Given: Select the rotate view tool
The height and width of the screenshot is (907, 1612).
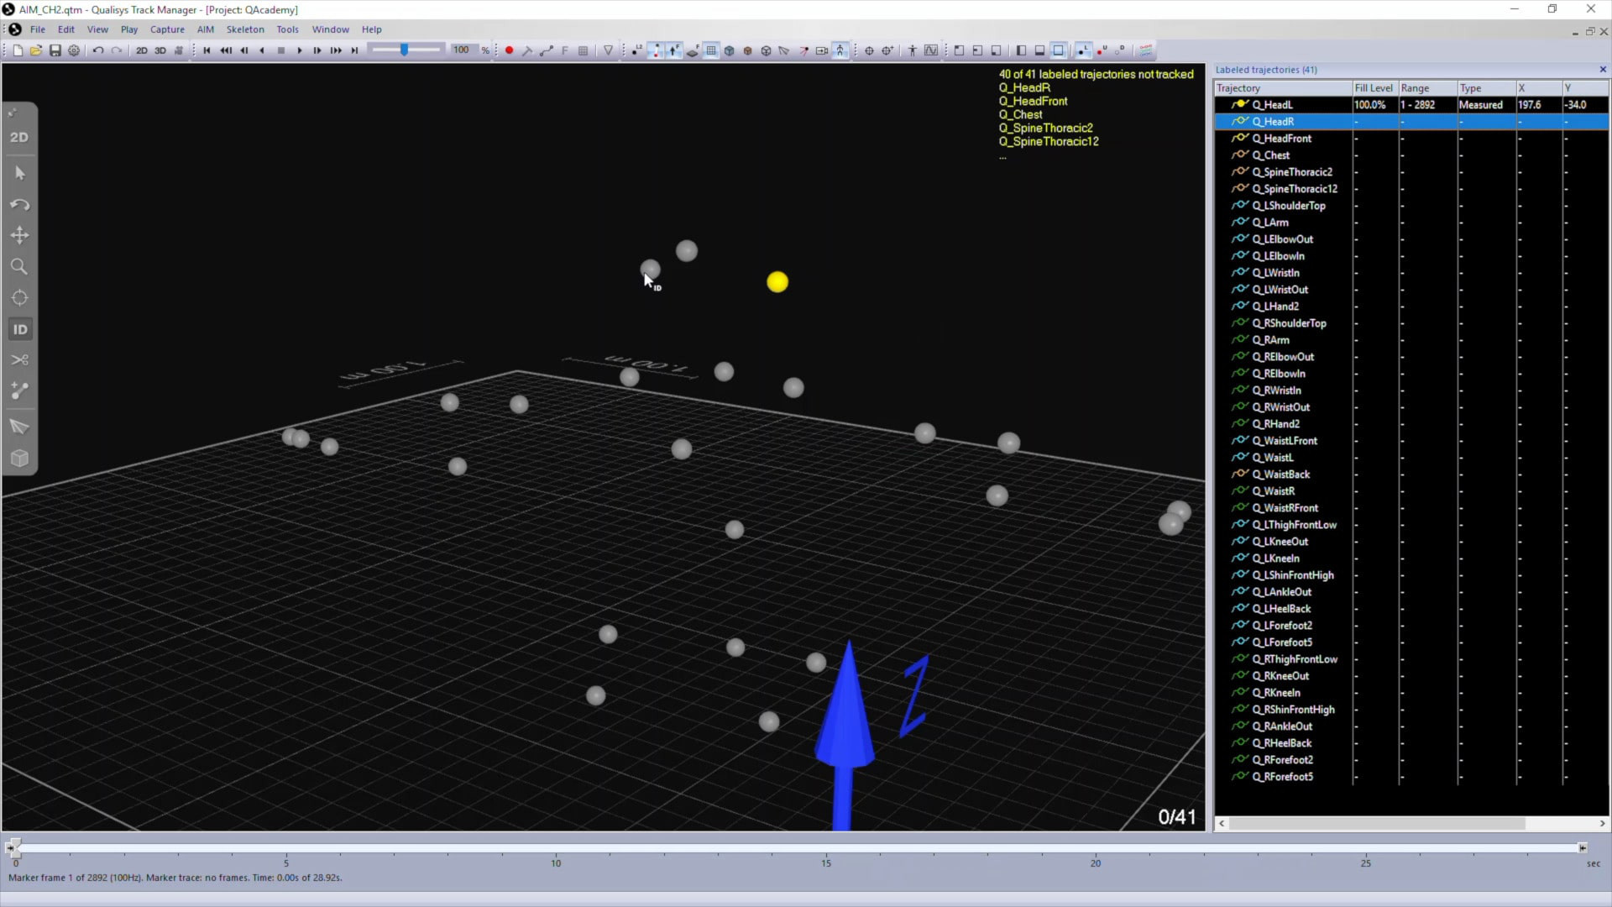Looking at the screenshot, I should tap(20, 205).
